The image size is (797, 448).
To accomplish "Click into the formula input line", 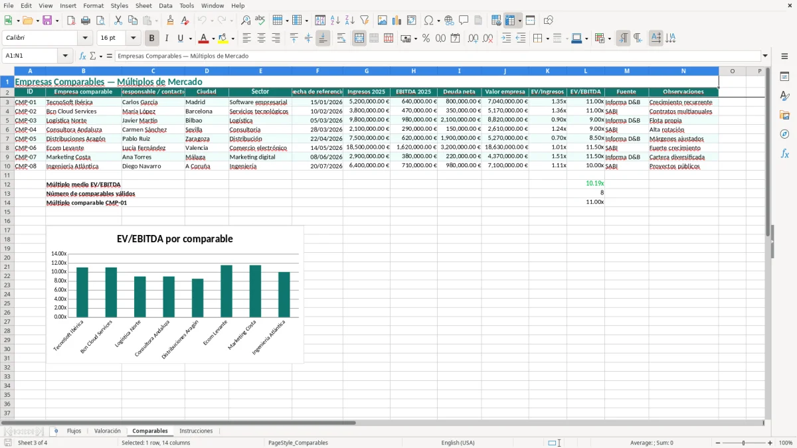I will point(437,56).
